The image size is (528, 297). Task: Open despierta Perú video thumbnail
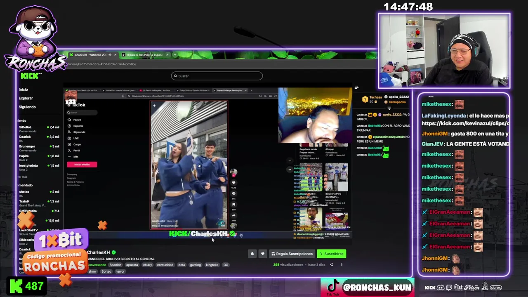[336, 177]
